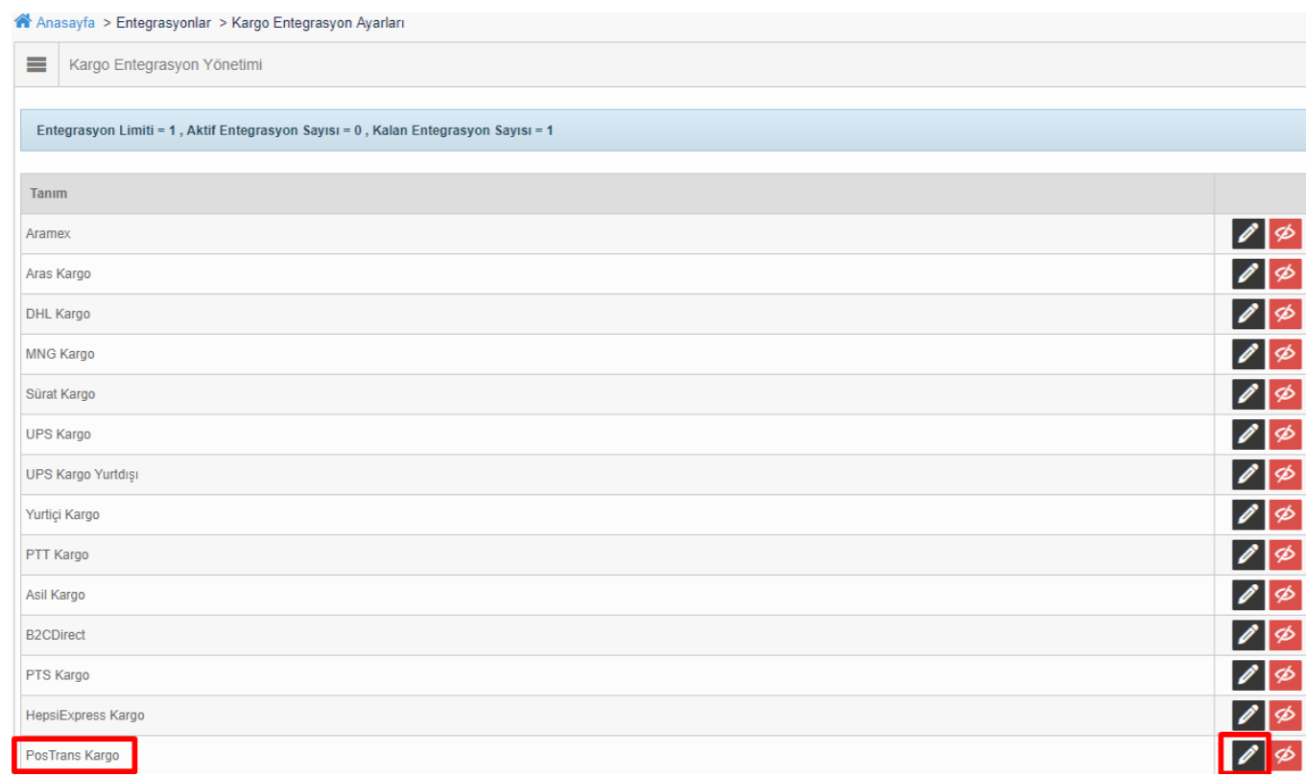Toggle DHL Kargo visibility

pyautogui.click(x=1285, y=314)
